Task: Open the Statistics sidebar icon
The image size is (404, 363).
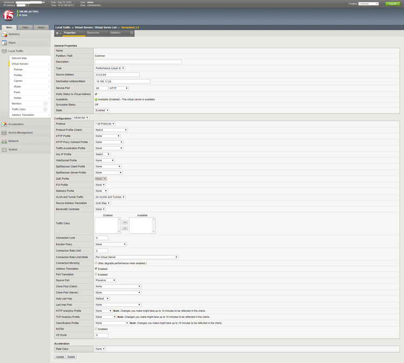Action: click(4, 34)
